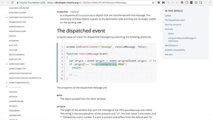Jump to The dispatched event section link
This screenshot has height=120, width=213.
click(x=175, y=20)
